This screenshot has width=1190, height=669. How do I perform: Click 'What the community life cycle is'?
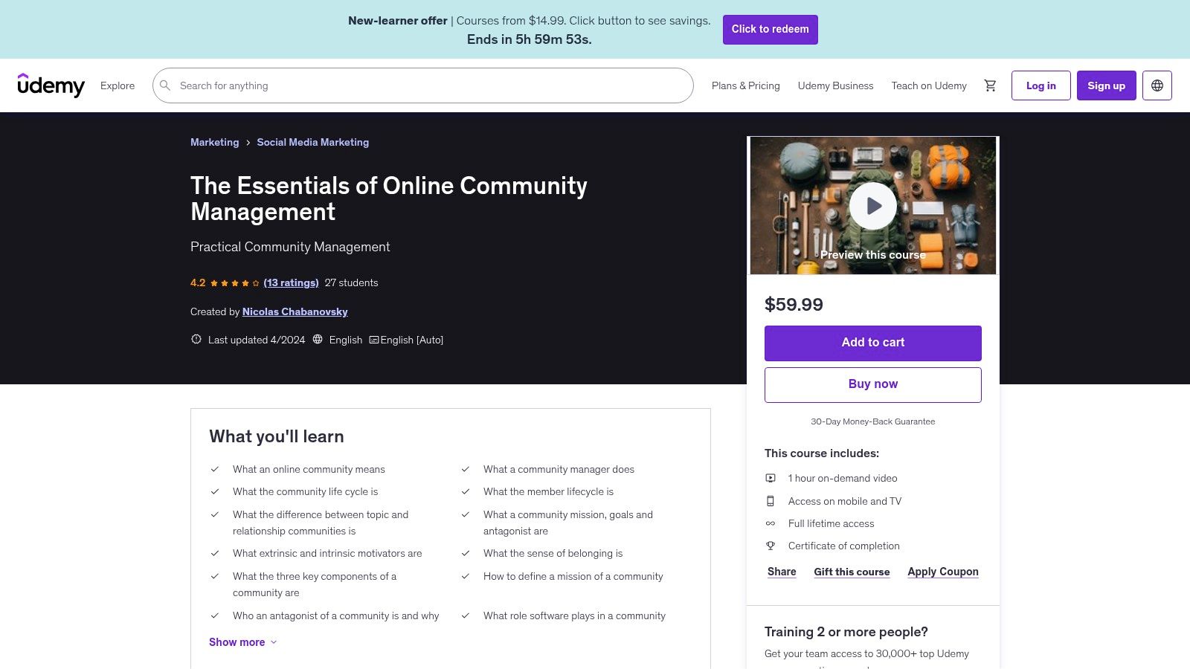[x=305, y=492]
